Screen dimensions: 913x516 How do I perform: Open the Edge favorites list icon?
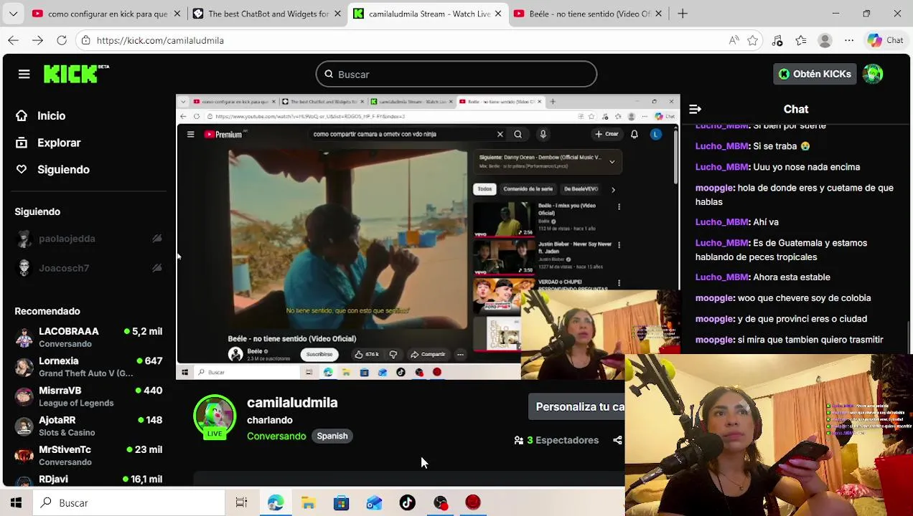point(801,40)
